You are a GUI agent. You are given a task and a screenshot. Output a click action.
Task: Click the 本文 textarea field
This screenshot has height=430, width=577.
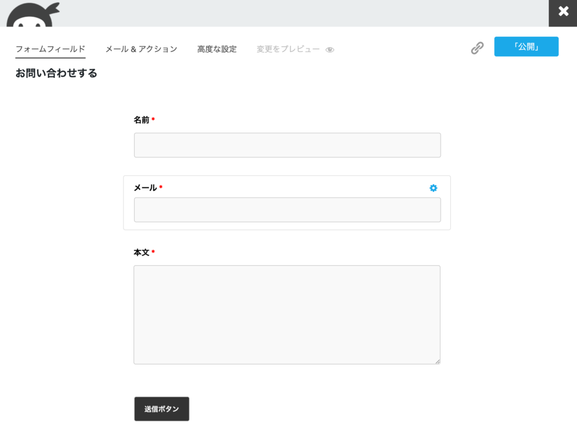pos(287,315)
